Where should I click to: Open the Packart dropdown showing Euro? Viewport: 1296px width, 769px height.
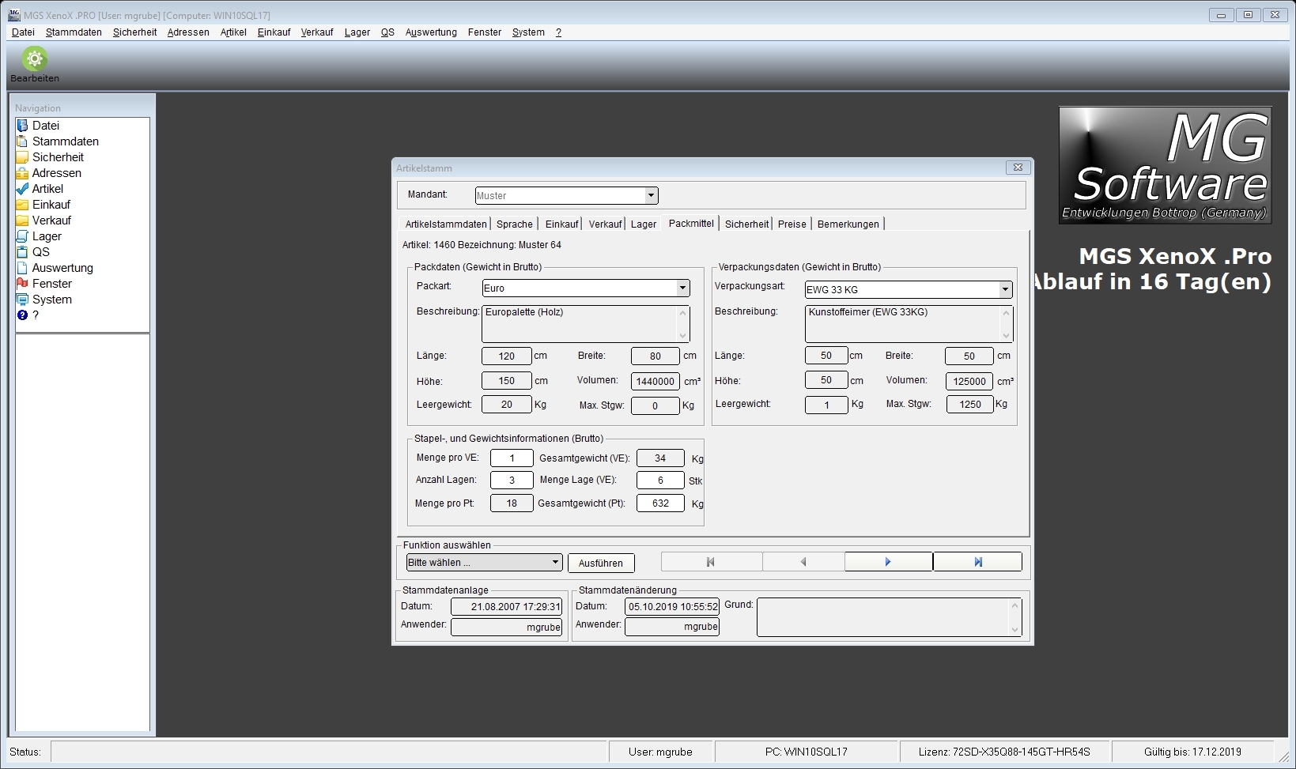[682, 288]
